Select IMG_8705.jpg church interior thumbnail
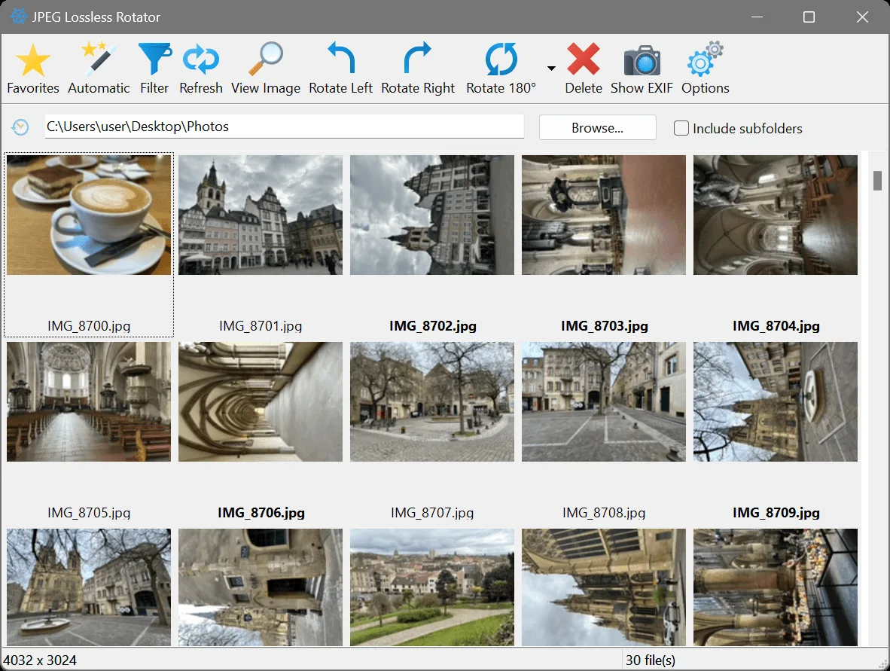 point(89,401)
